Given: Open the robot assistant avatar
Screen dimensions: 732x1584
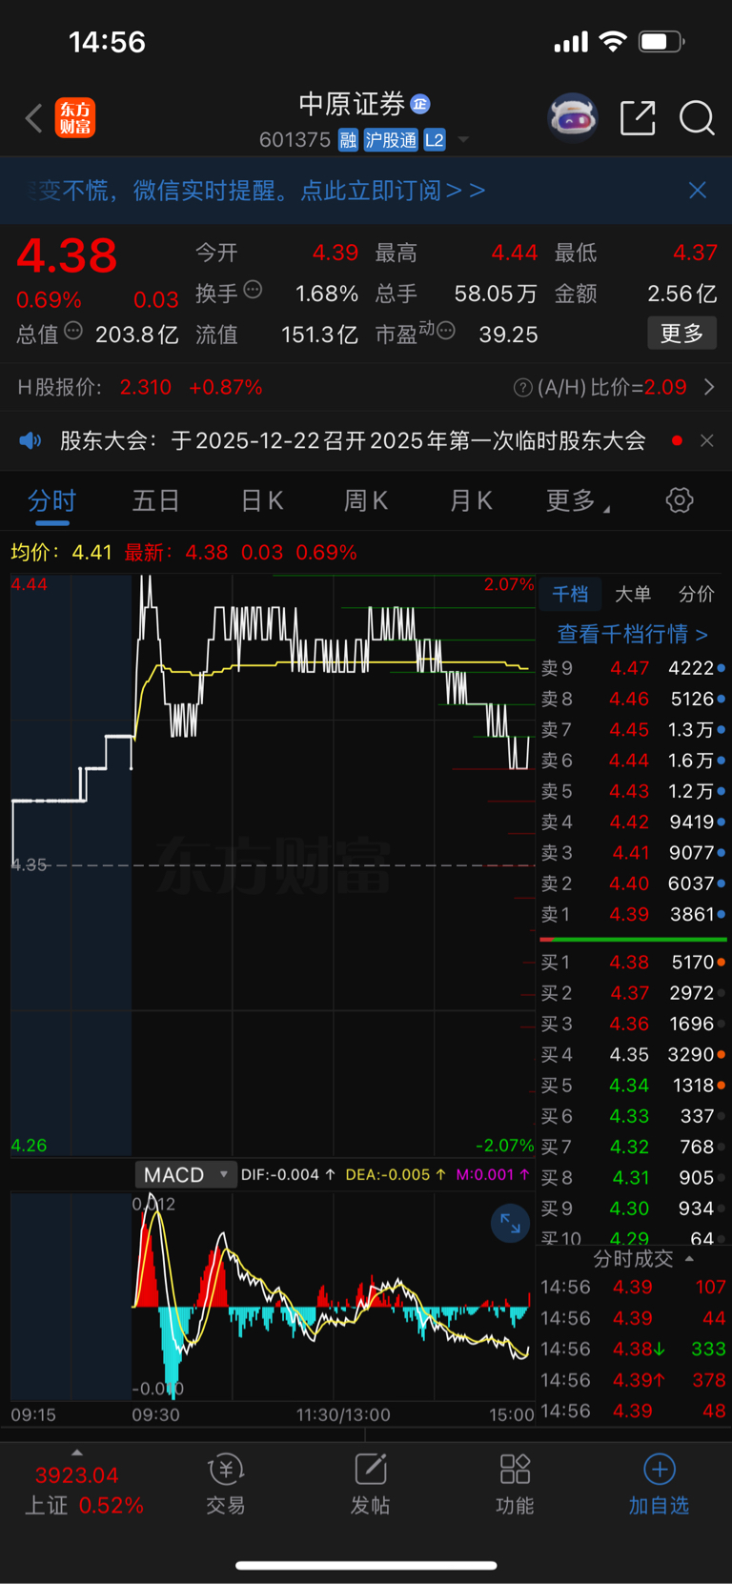Looking at the screenshot, I should pyautogui.click(x=573, y=117).
